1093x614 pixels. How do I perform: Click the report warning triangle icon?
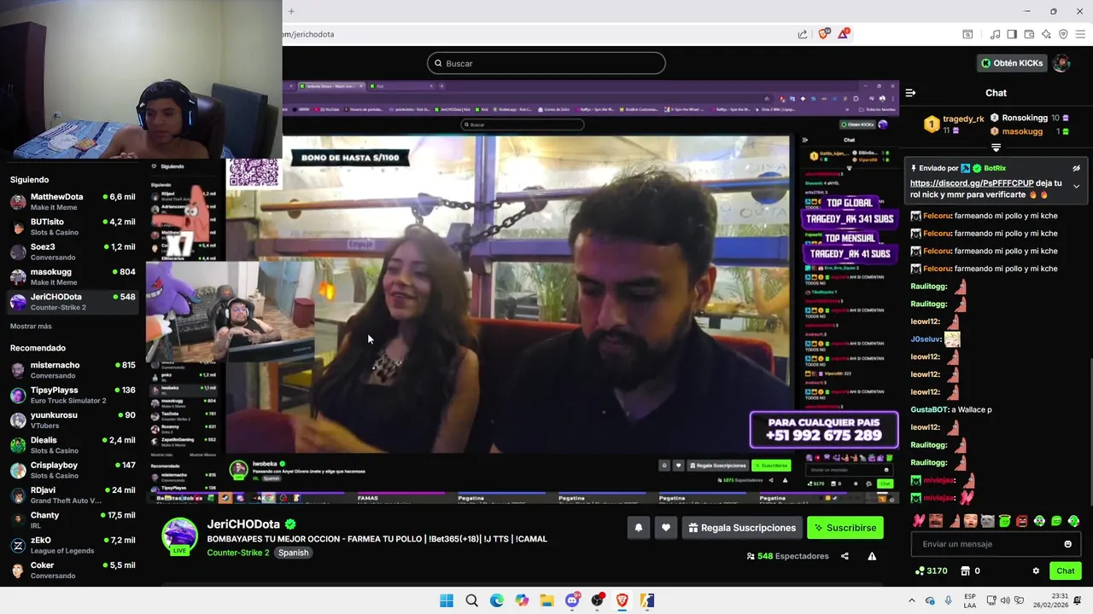click(x=872, y=556)
